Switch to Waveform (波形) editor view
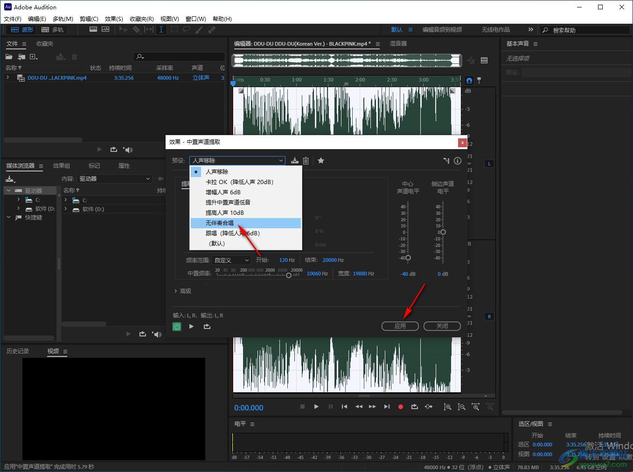633x472 pixels. tap(22, 30)
